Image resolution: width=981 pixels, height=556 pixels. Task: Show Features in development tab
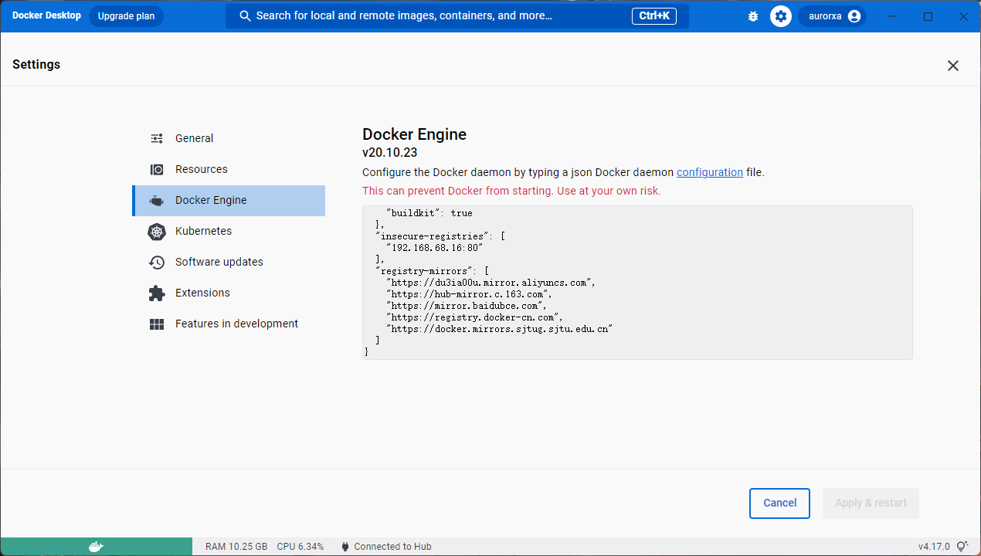pyautogui.click(x=229, y=324)
